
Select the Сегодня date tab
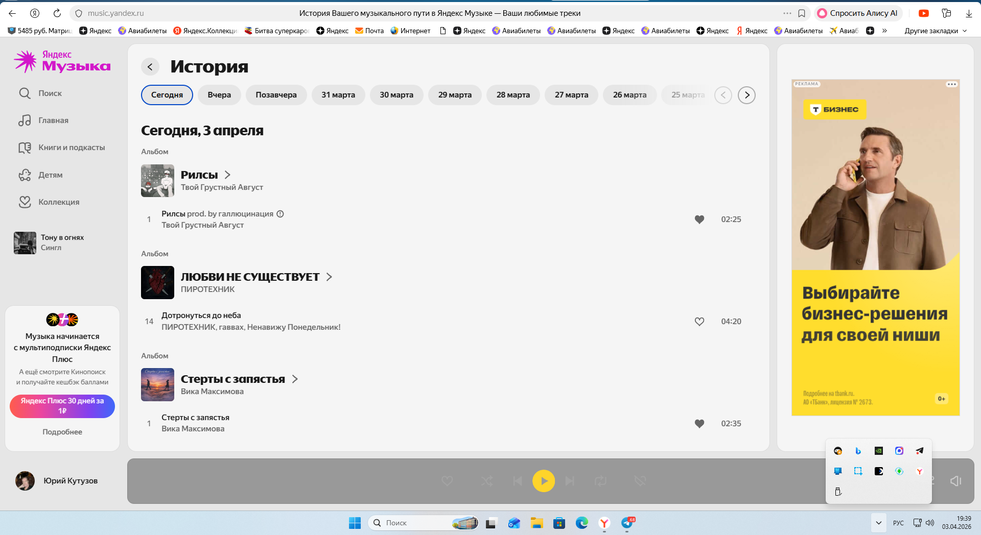click(167, 95)
